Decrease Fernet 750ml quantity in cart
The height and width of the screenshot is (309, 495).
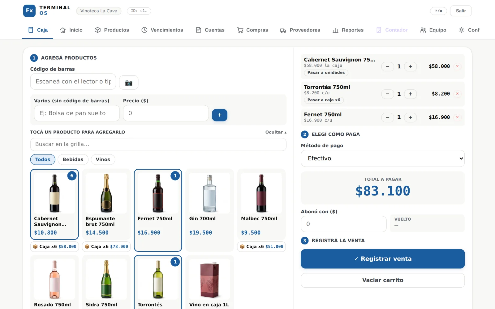(x=387, y=117)
